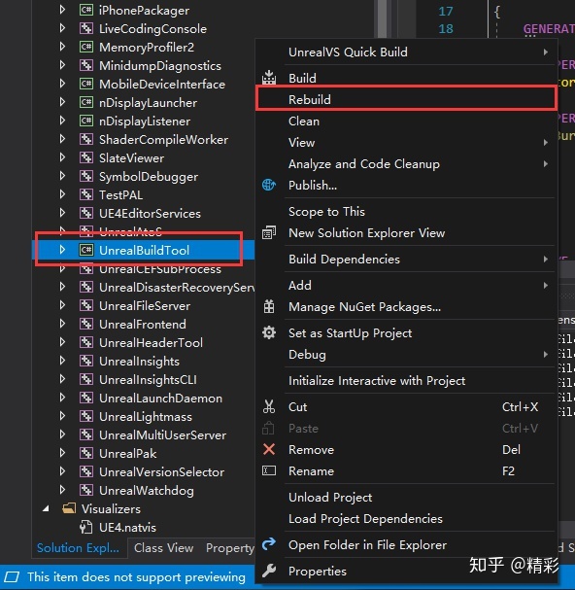Viewport: 575px width, 590px height.
Task: Click the UnrealFrontend project icon
Action: (x=86, y=324)
